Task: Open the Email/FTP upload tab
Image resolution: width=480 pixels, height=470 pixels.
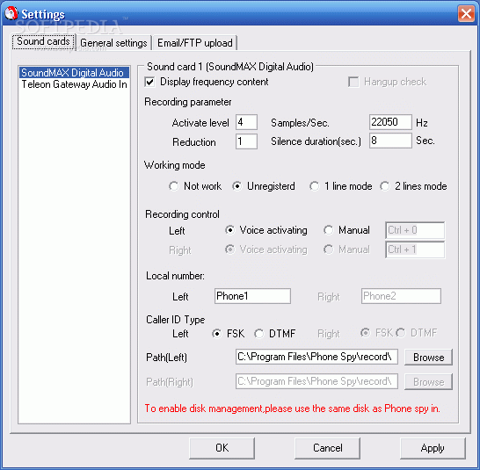Action: pyautogui.click(x=195, y=43)
